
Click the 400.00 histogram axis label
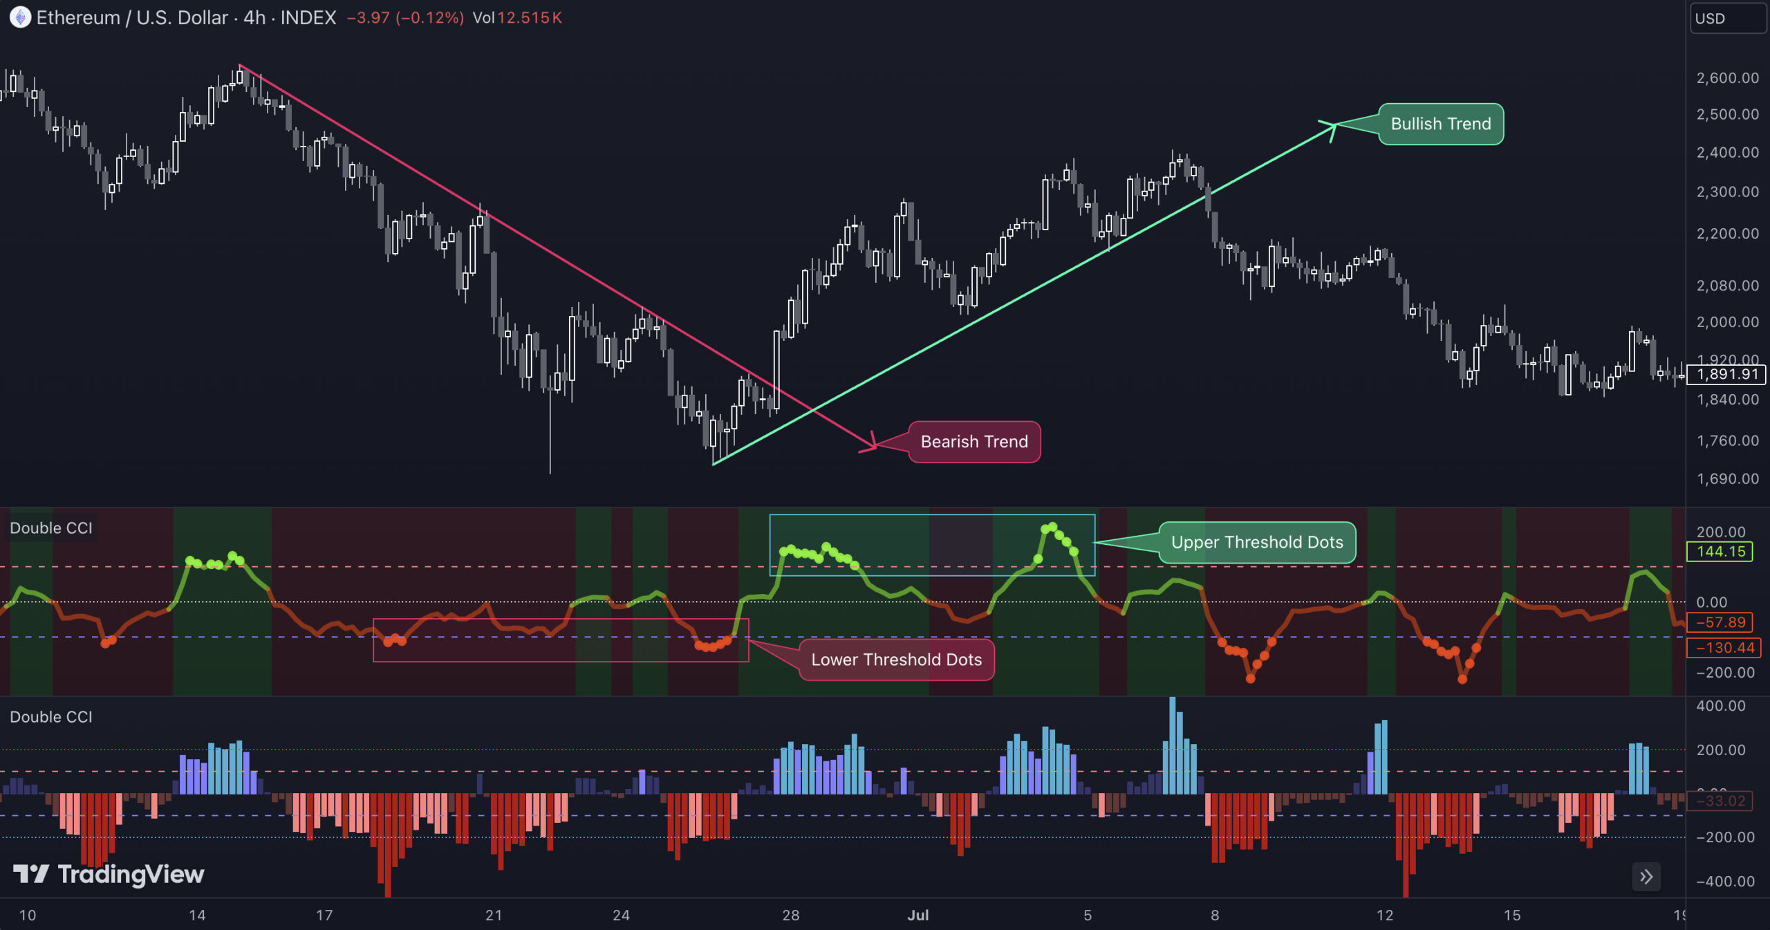[1721, 706]
